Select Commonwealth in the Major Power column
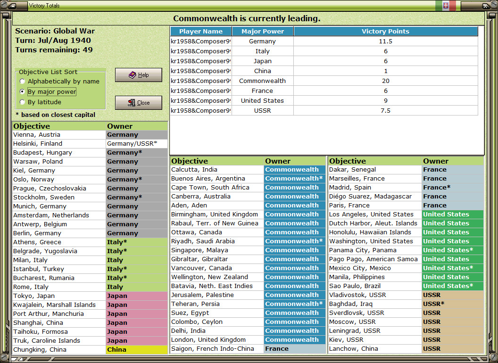This screenshot has width=498, height=363. 262,81
